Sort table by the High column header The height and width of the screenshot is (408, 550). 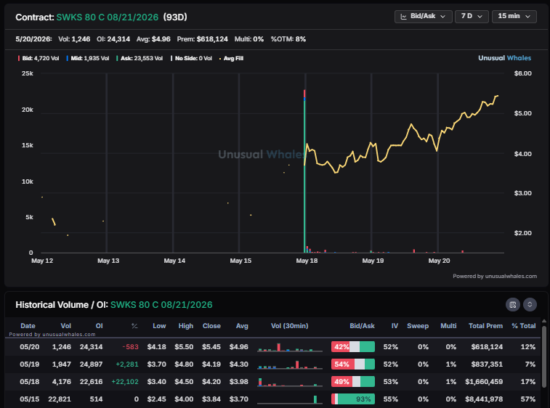pyautogui.click(x=185, y=326)
